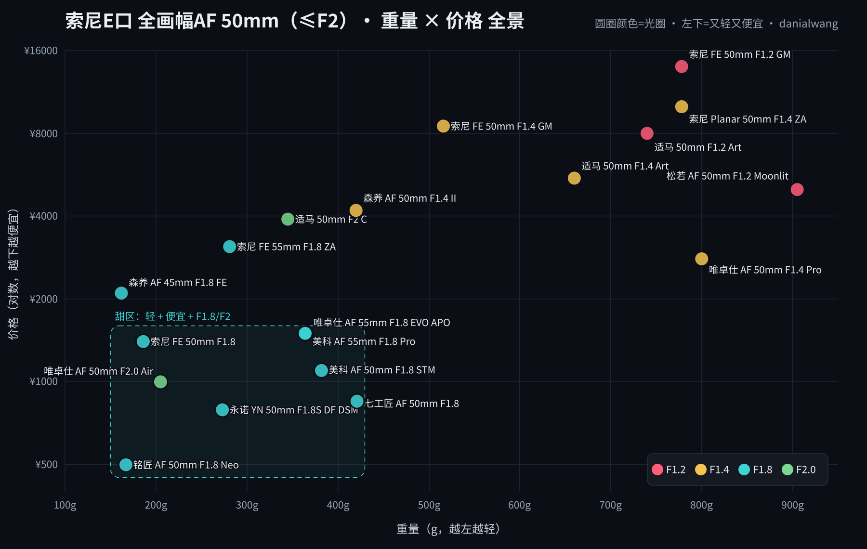
Task: Select the 索尼 Planar 50mm F1.4 ZA data point
Action: pyautogui.click(x=682, y=106)
